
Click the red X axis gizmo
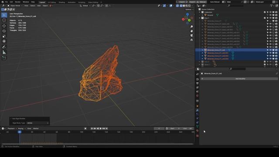coord(183,19)
